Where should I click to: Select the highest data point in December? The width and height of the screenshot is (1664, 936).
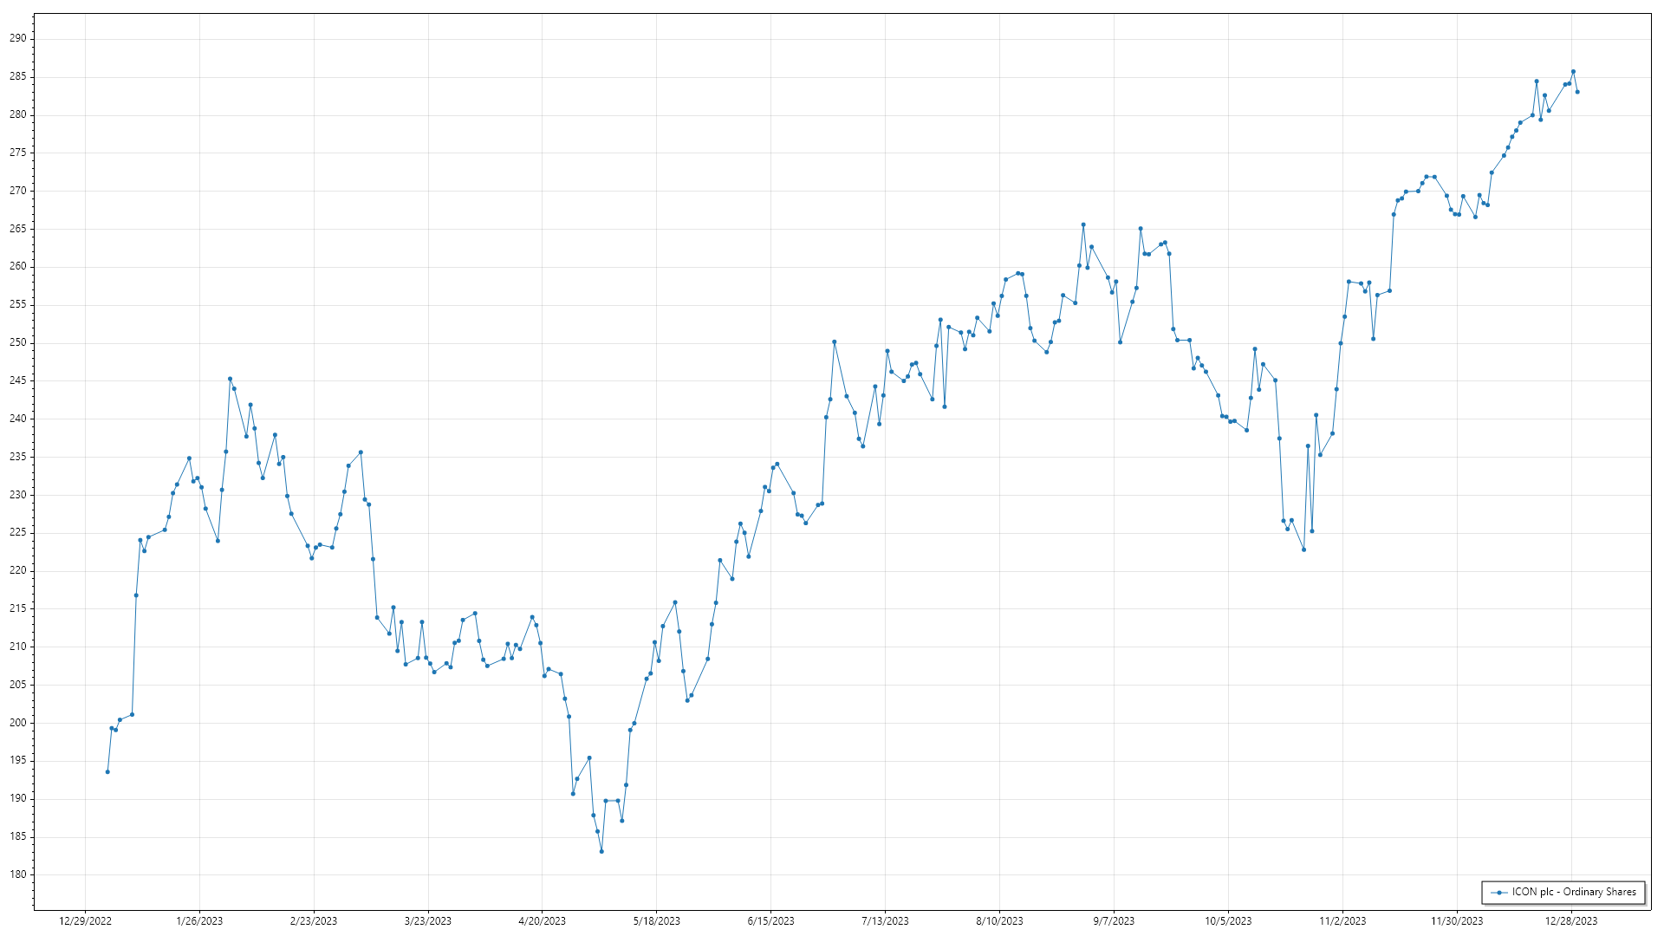[x=1573, y=72]
